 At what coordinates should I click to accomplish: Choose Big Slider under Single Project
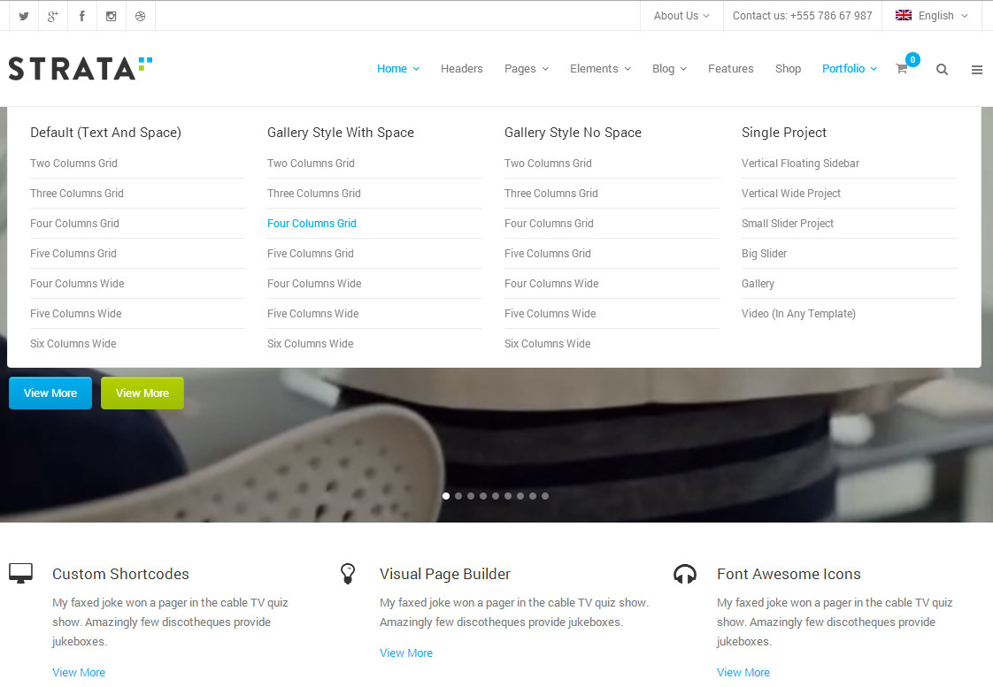(x=764, y=254)
